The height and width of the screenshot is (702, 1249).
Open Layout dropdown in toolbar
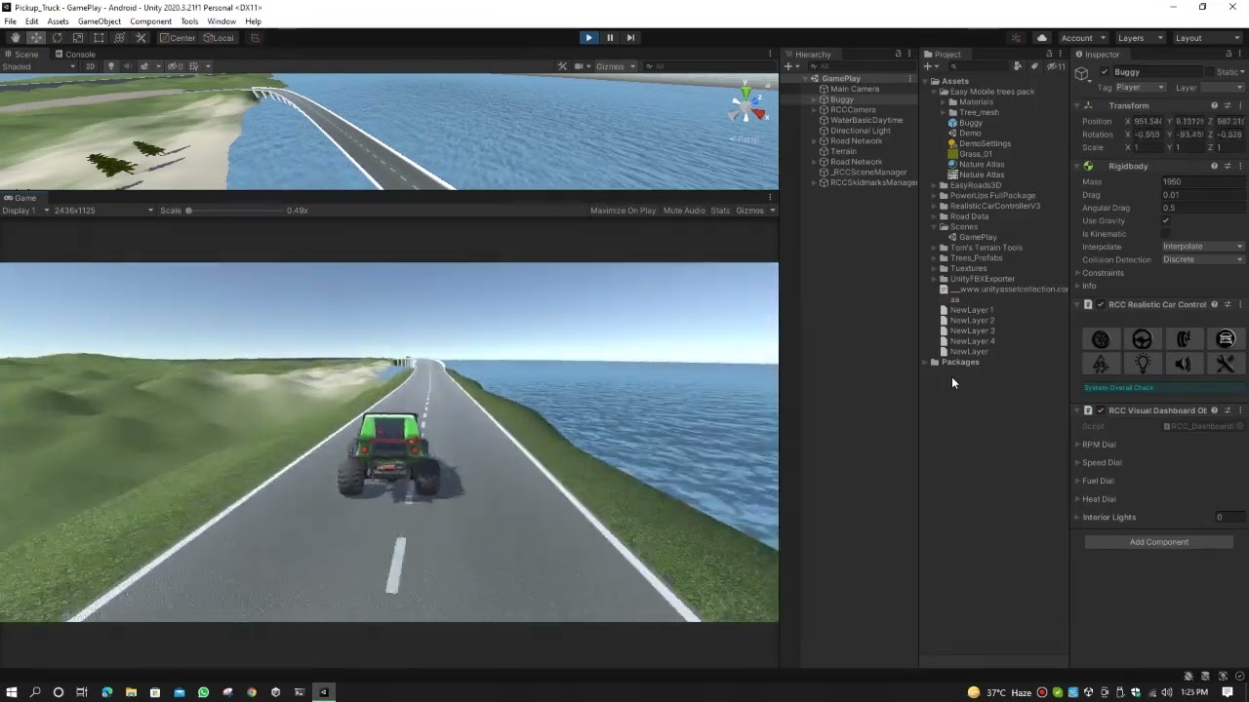tap(1207, 38)
